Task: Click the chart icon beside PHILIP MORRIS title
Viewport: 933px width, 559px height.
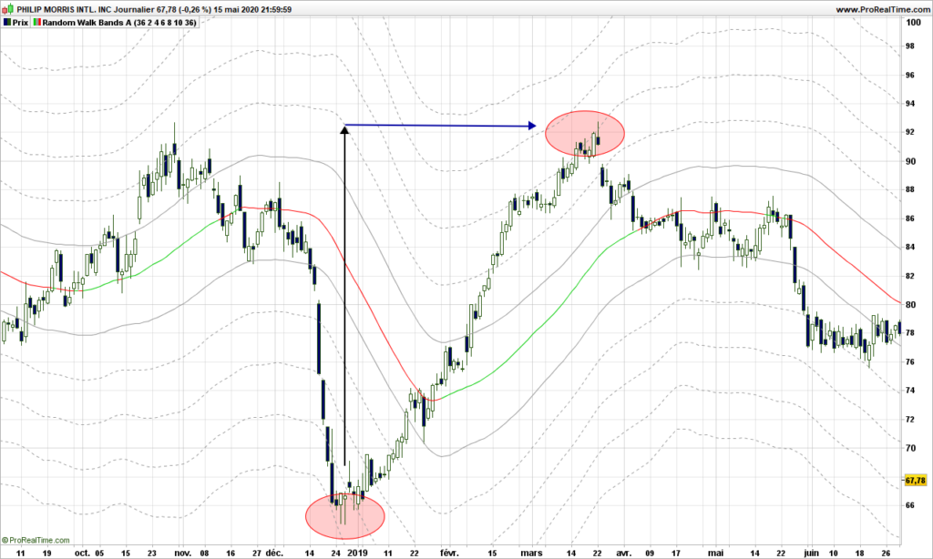Action: click(x=7, y=9)
